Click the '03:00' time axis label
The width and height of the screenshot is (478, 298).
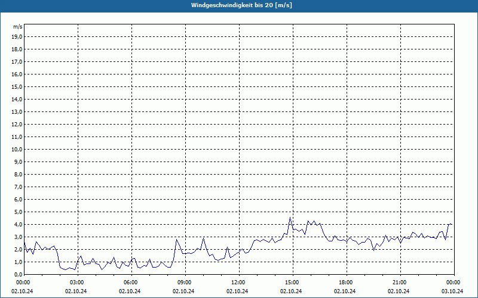point(78,283)
